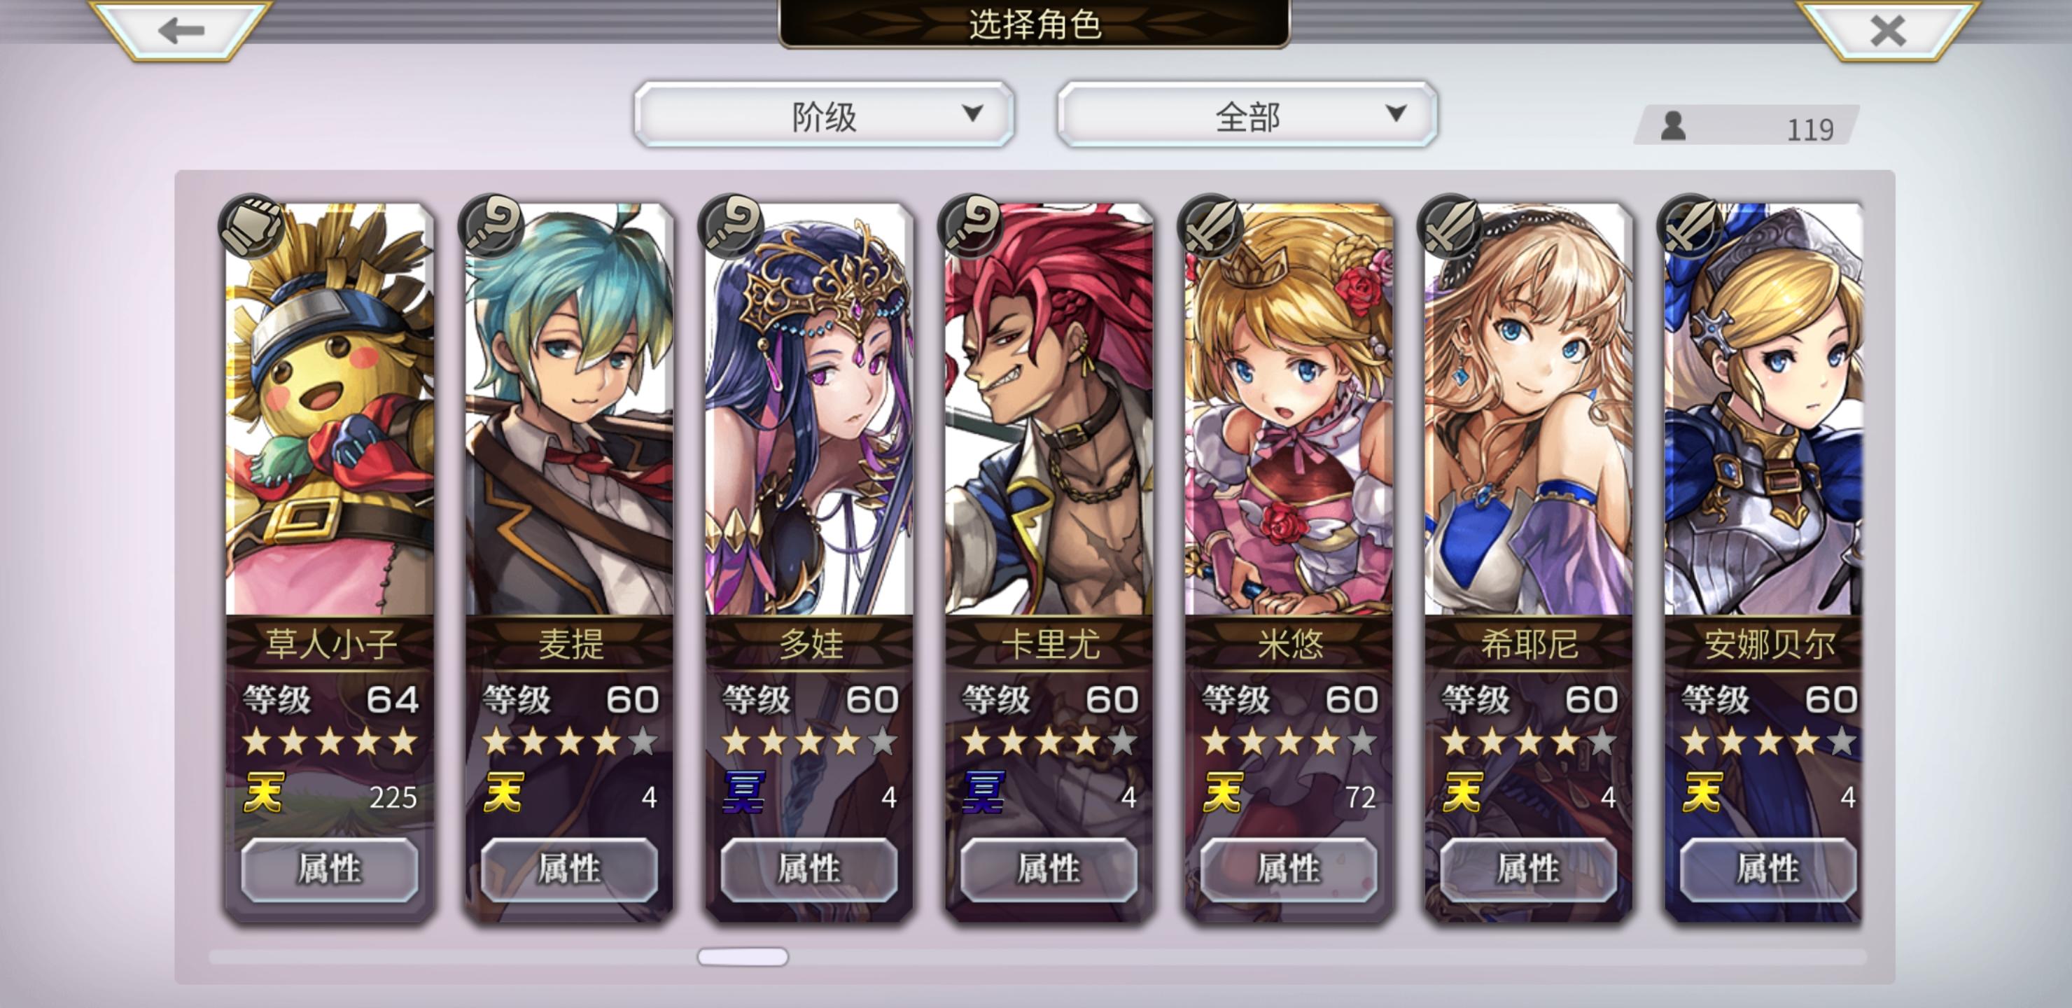Click the back arrow button
Image resolution: width=2072 pixels, height=1008 pixels.
click(x=181, y=30)
